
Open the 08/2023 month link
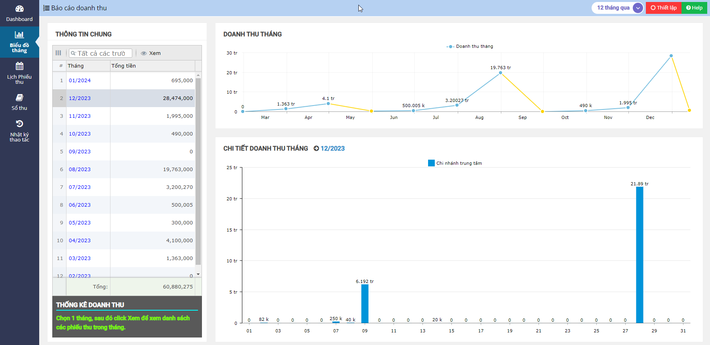pos(80,169)
